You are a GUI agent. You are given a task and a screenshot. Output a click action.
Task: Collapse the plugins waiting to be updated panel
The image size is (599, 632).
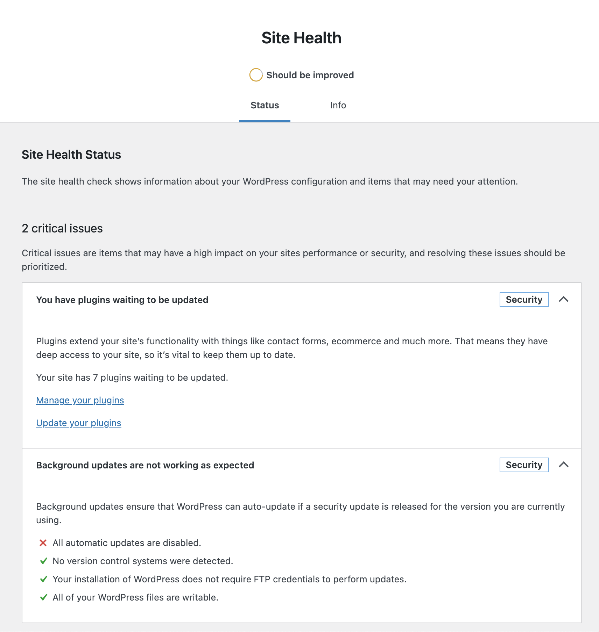click(x=563, y=300)
